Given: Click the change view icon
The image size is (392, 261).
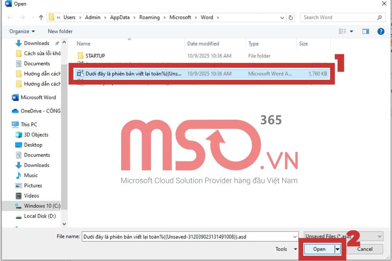Looking at the screenshot, I should point(342,31).
